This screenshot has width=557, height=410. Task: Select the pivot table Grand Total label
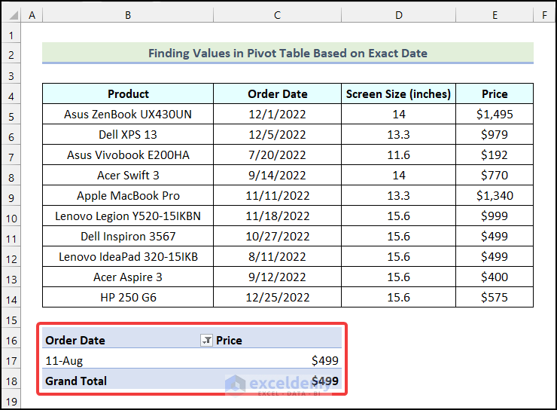(76, 381)
